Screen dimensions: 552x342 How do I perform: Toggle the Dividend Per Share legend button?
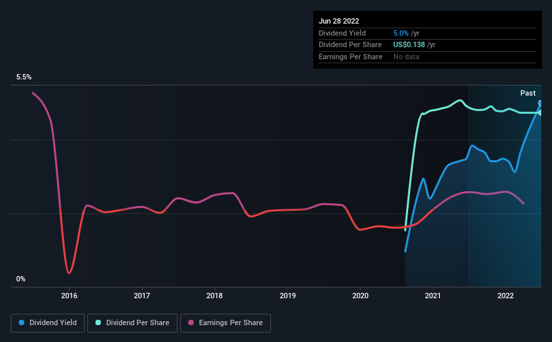(132, 323)
